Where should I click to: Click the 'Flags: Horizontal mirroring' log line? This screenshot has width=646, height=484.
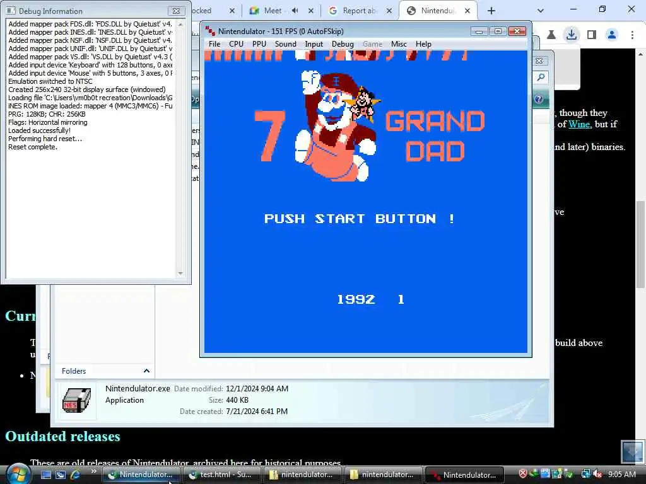click(x=48, y=122)
